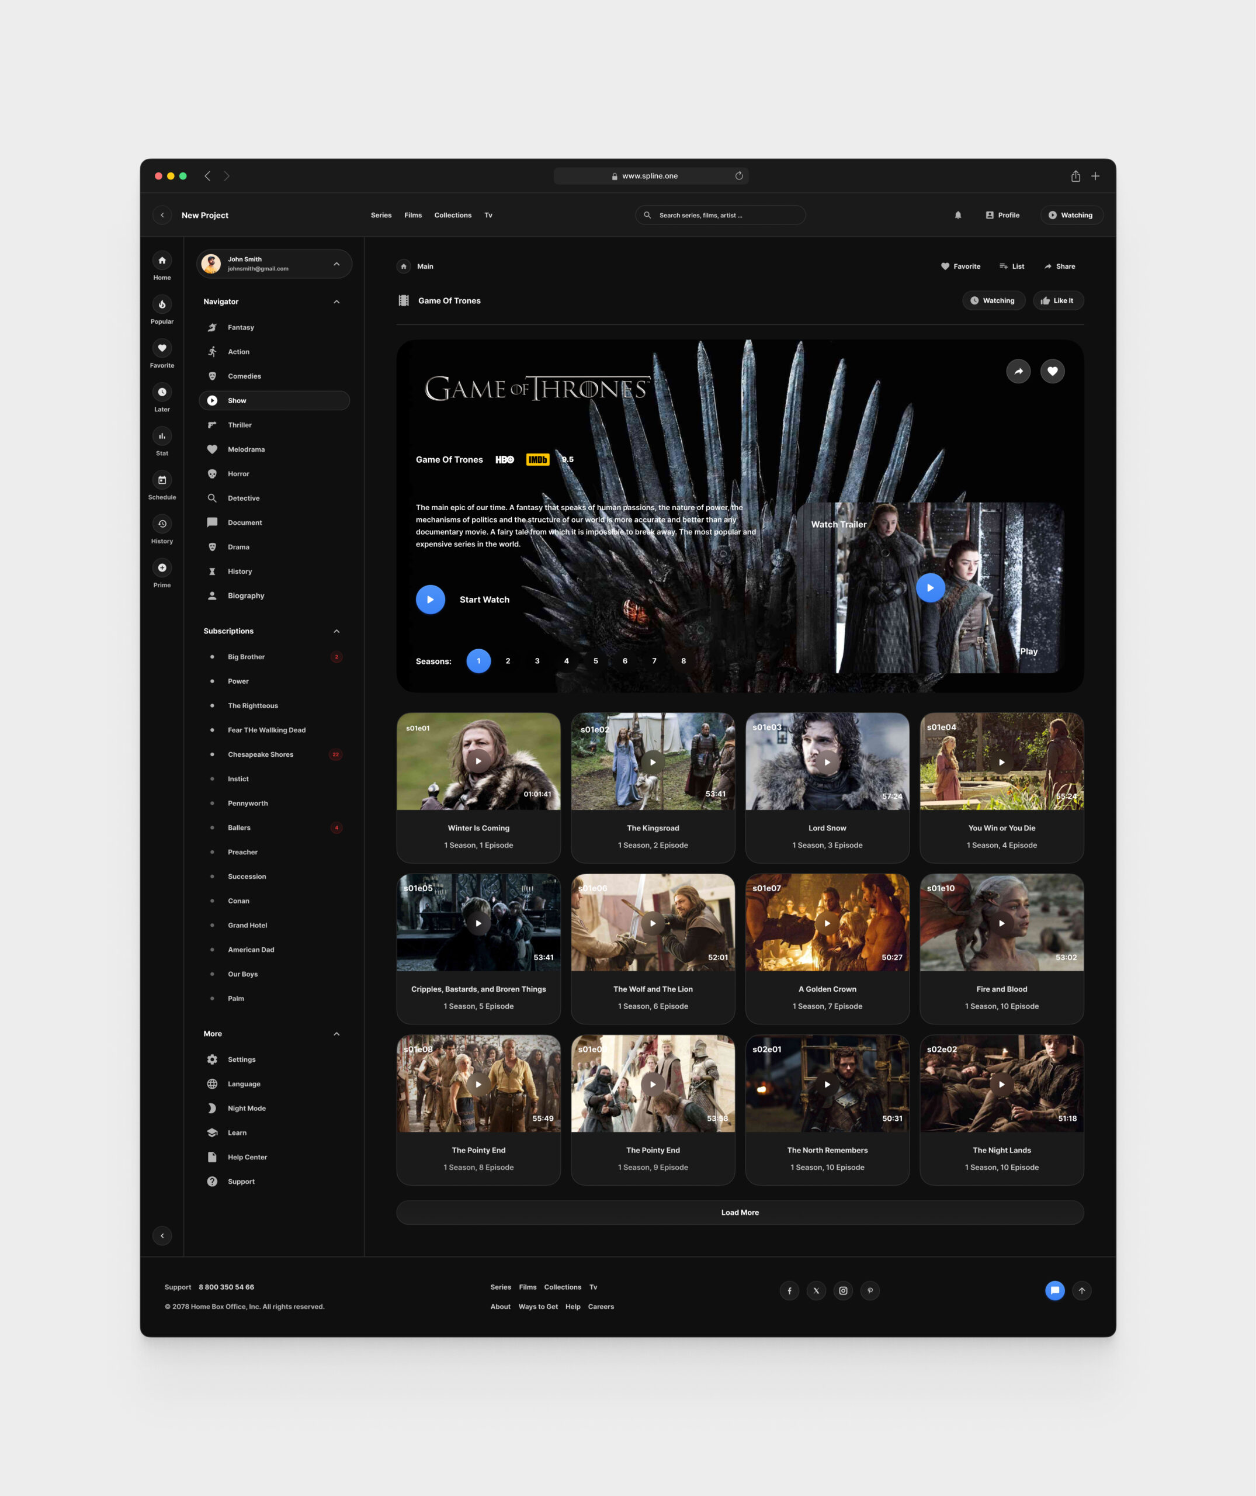
Task: Select season 8
Action: click(x=683, y=660)
